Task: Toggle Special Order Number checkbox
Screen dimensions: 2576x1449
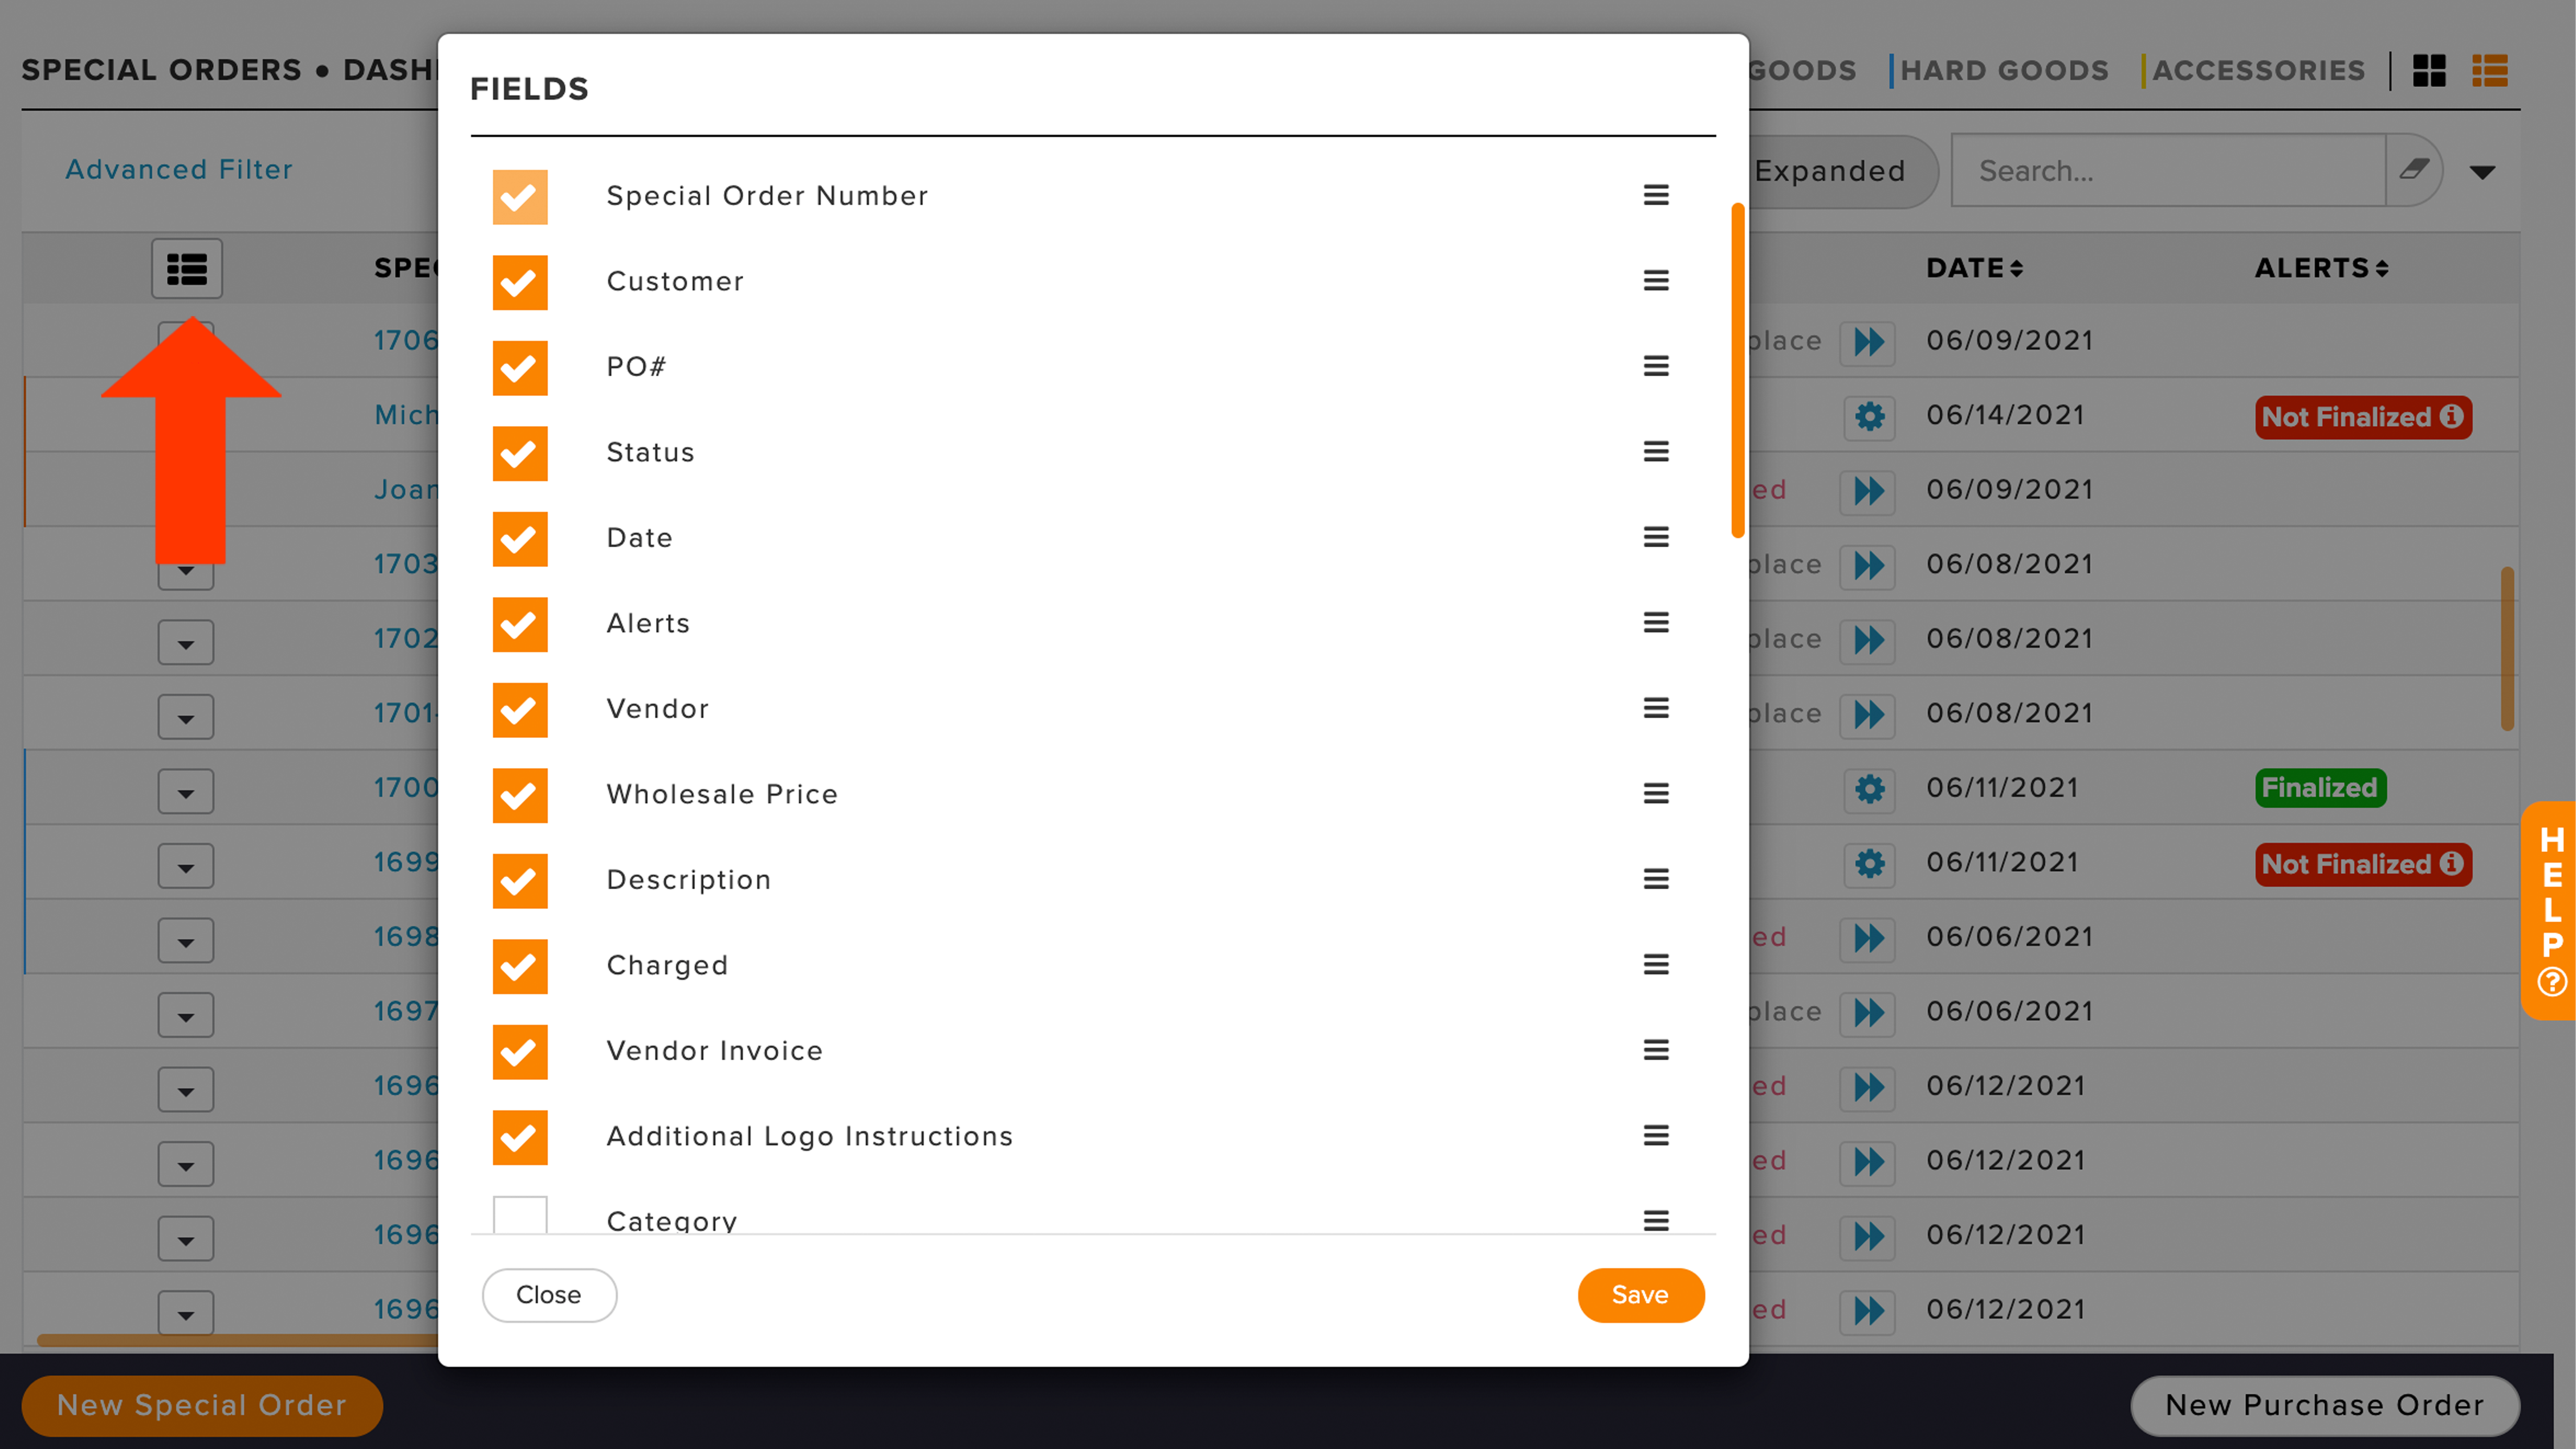Action: tap(520, 196)
